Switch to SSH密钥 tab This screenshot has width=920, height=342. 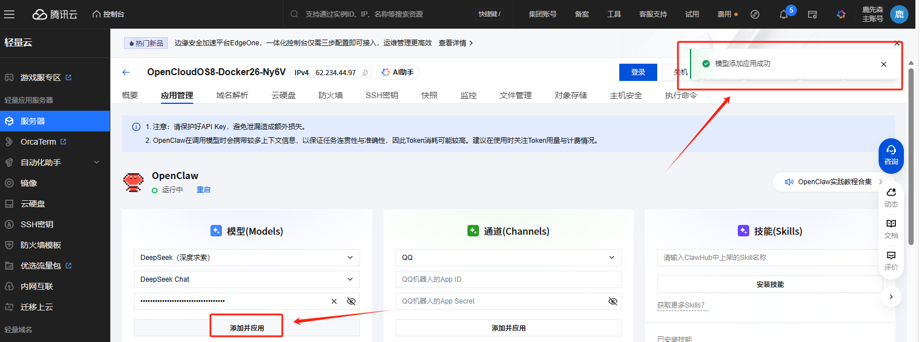coord(382,95)
